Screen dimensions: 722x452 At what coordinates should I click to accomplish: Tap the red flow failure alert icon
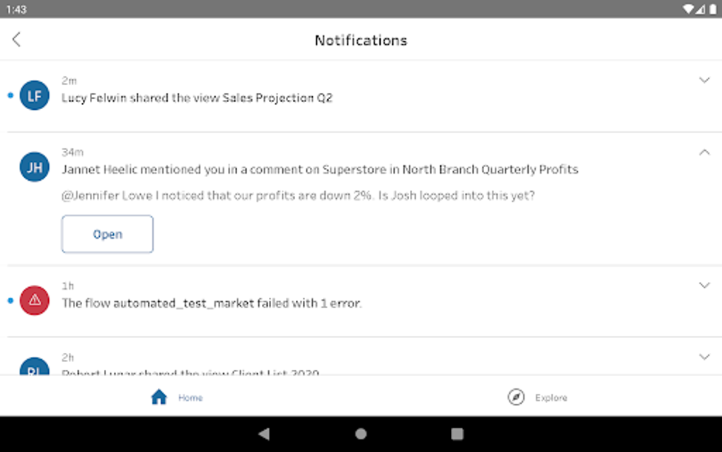[34, 300]
